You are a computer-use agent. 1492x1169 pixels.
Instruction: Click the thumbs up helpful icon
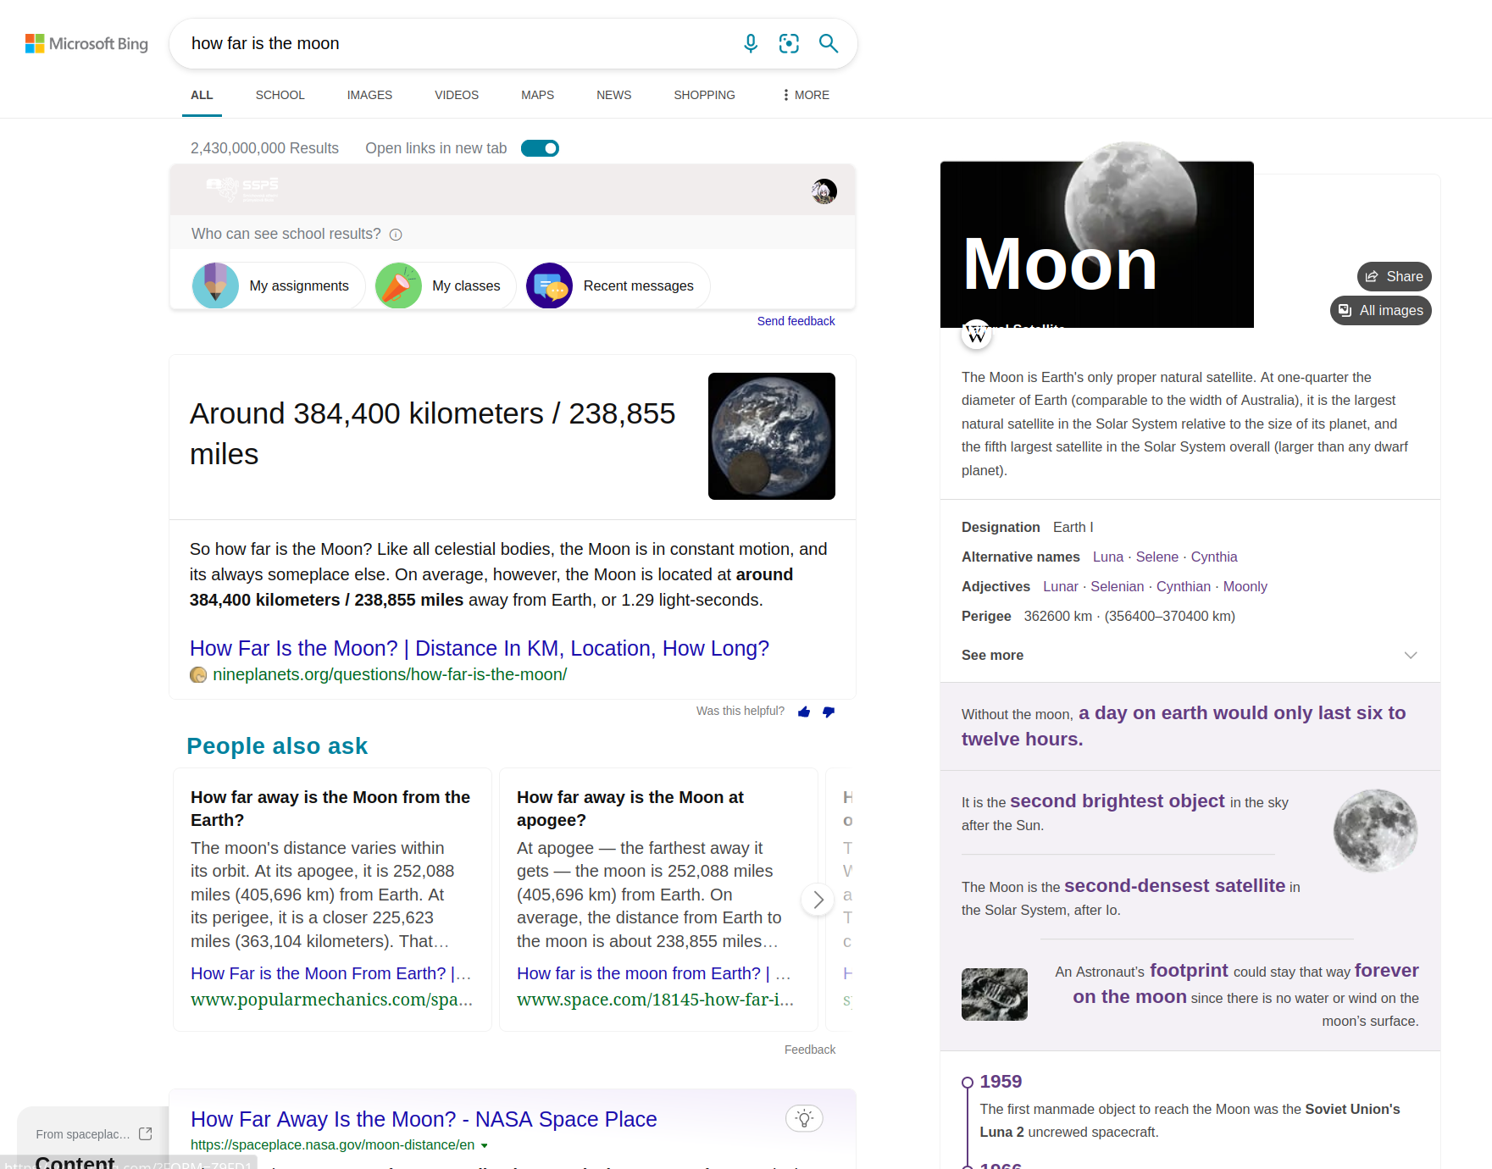point(804,712)
